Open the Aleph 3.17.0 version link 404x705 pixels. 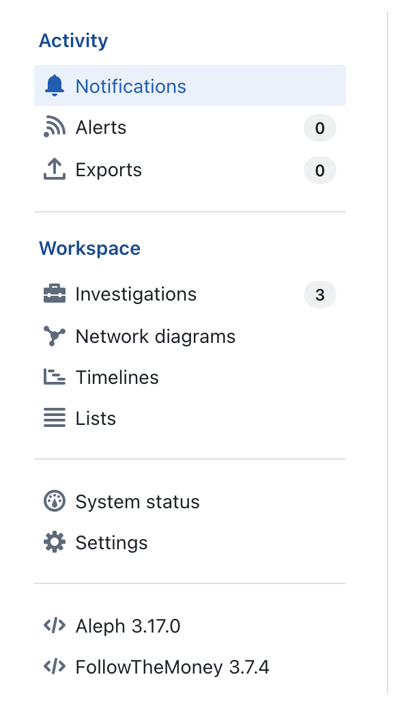tap(128, 626)
